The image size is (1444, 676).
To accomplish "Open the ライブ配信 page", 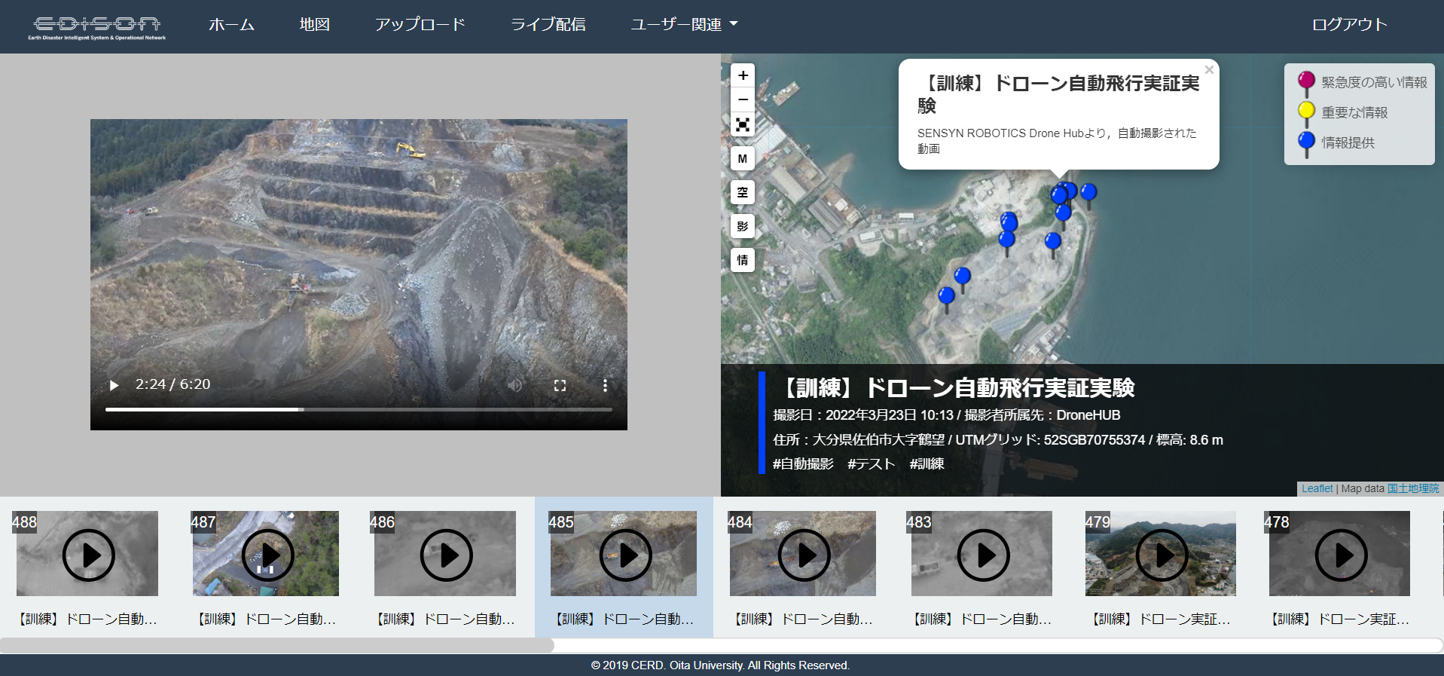I will 548,25.
